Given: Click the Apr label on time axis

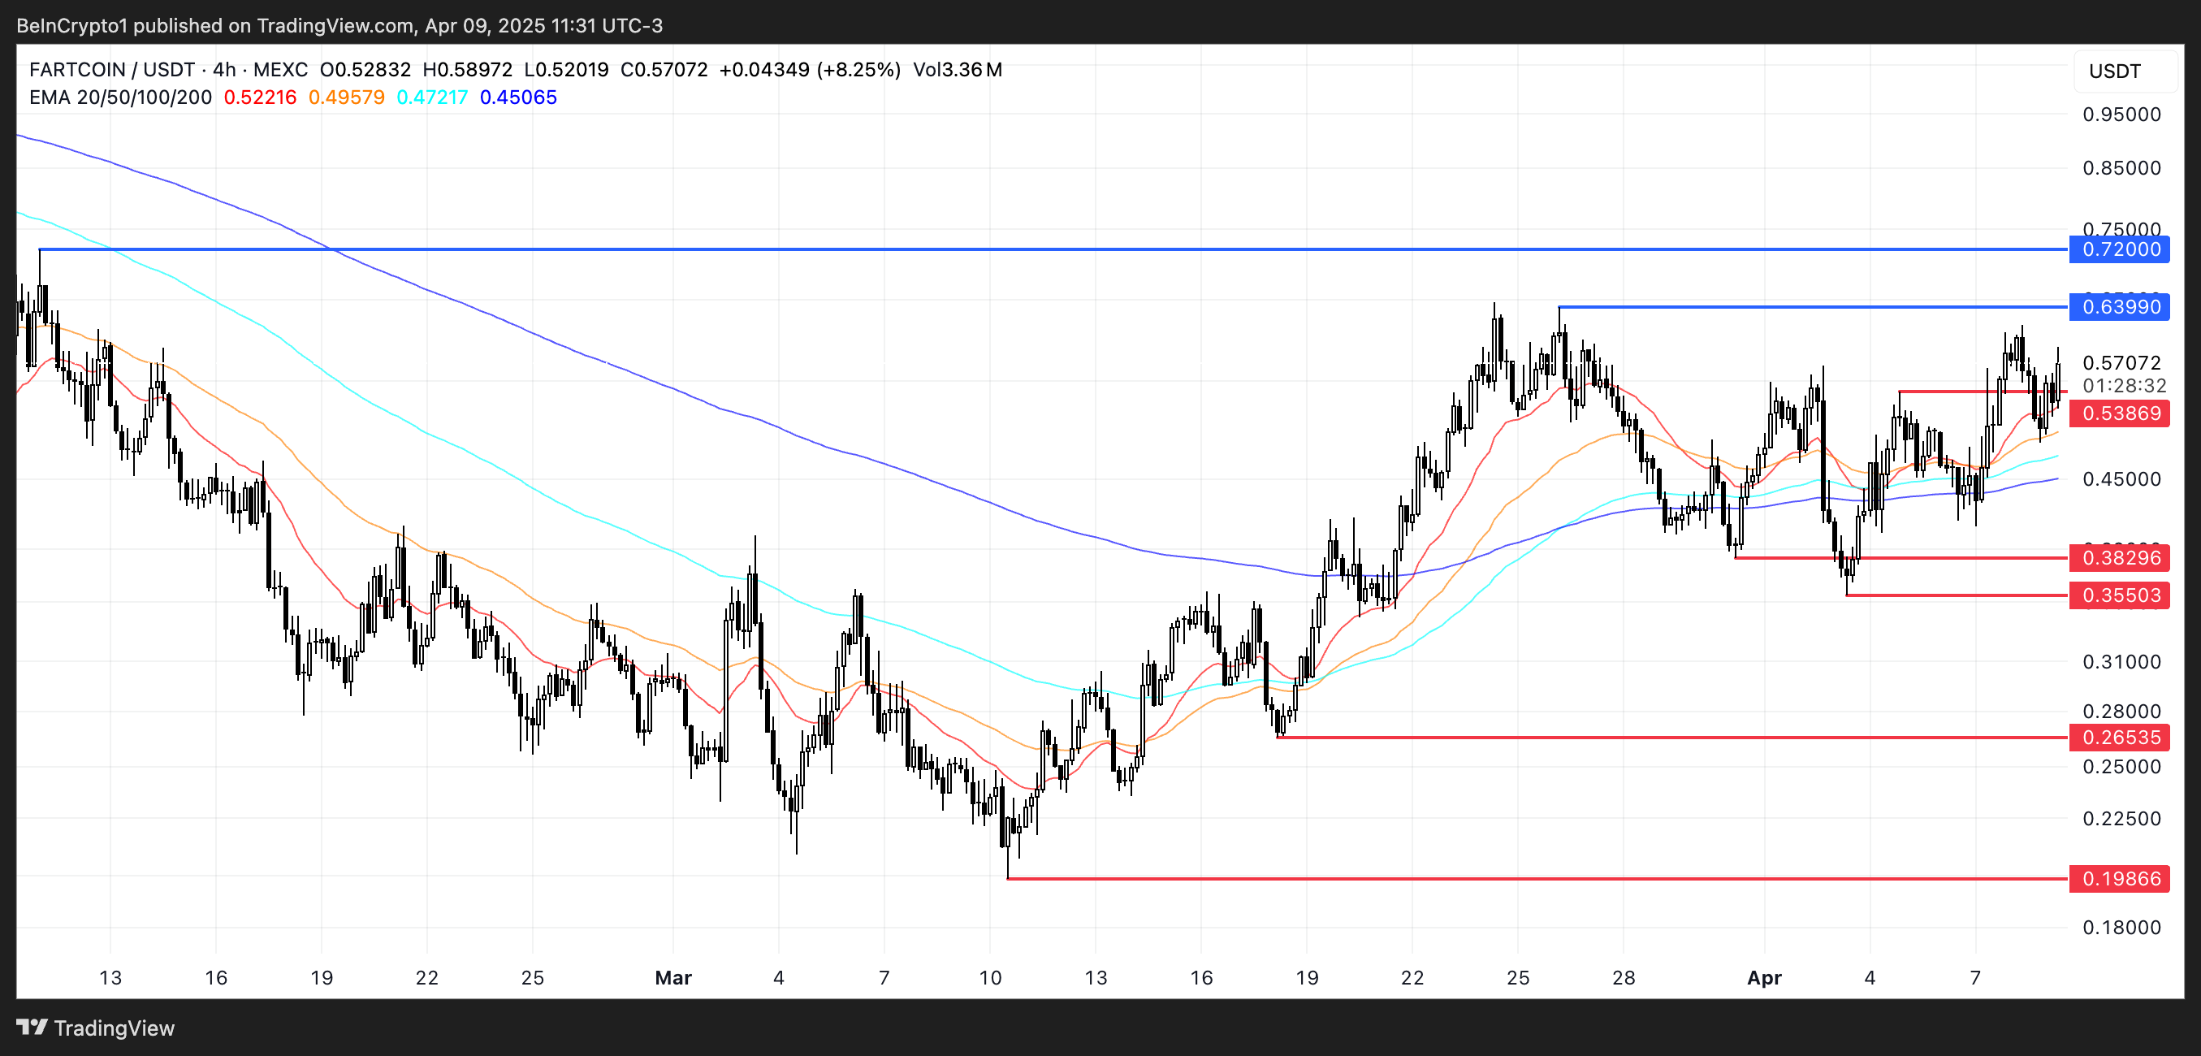Looking at the screenshot, I should [1763, 977].
